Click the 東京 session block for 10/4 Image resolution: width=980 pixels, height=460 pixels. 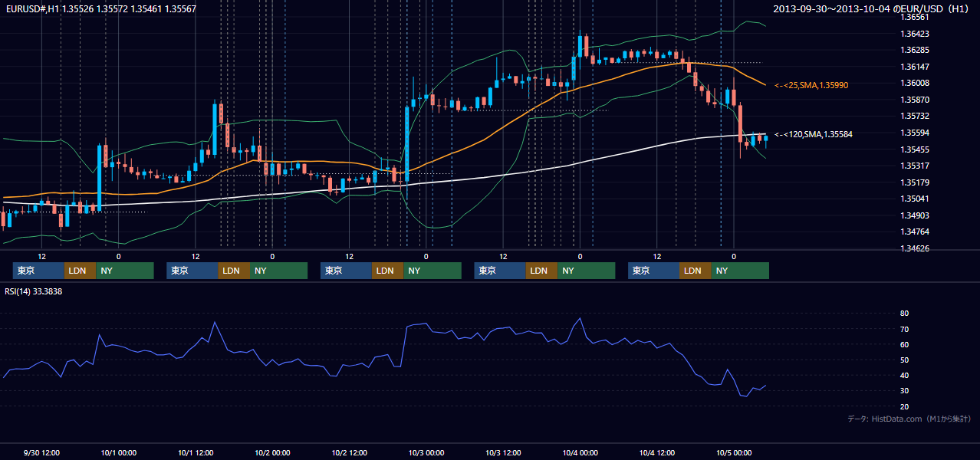click(653, 271)
